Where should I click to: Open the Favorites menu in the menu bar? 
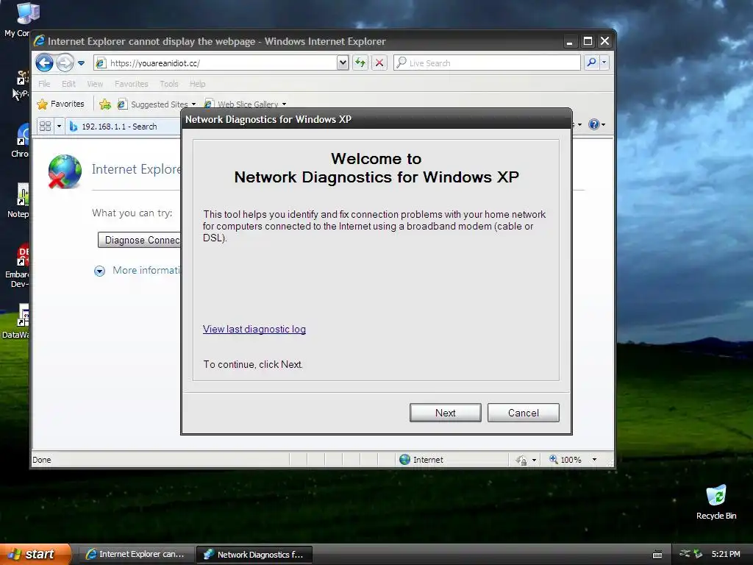(131, 84)
